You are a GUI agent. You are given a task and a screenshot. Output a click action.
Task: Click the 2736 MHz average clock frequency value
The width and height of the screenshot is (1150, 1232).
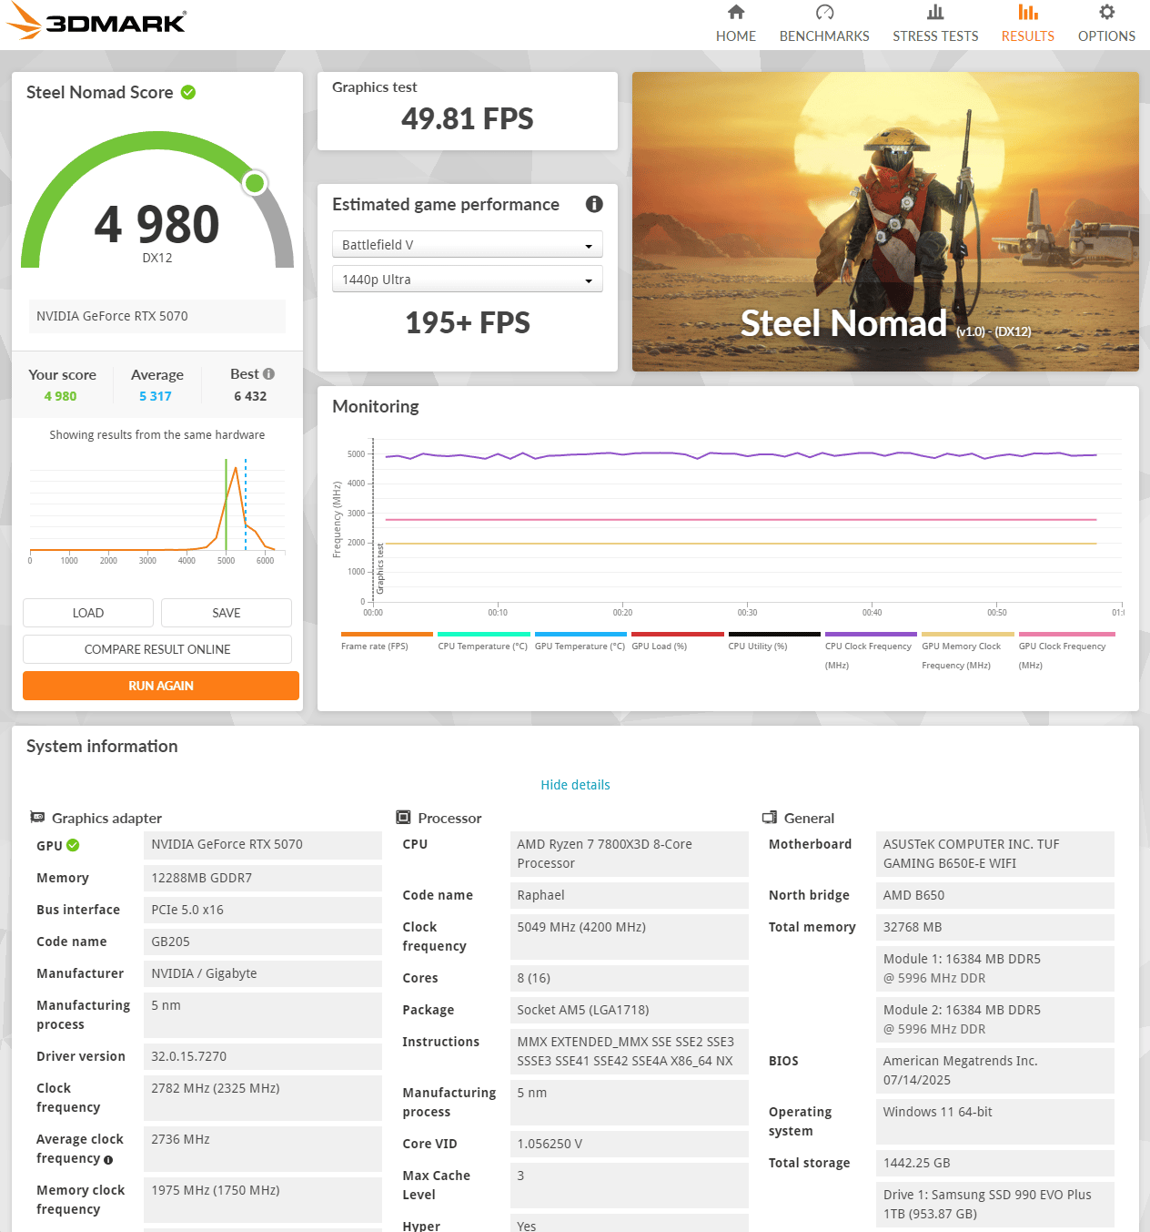[263, 1149]
